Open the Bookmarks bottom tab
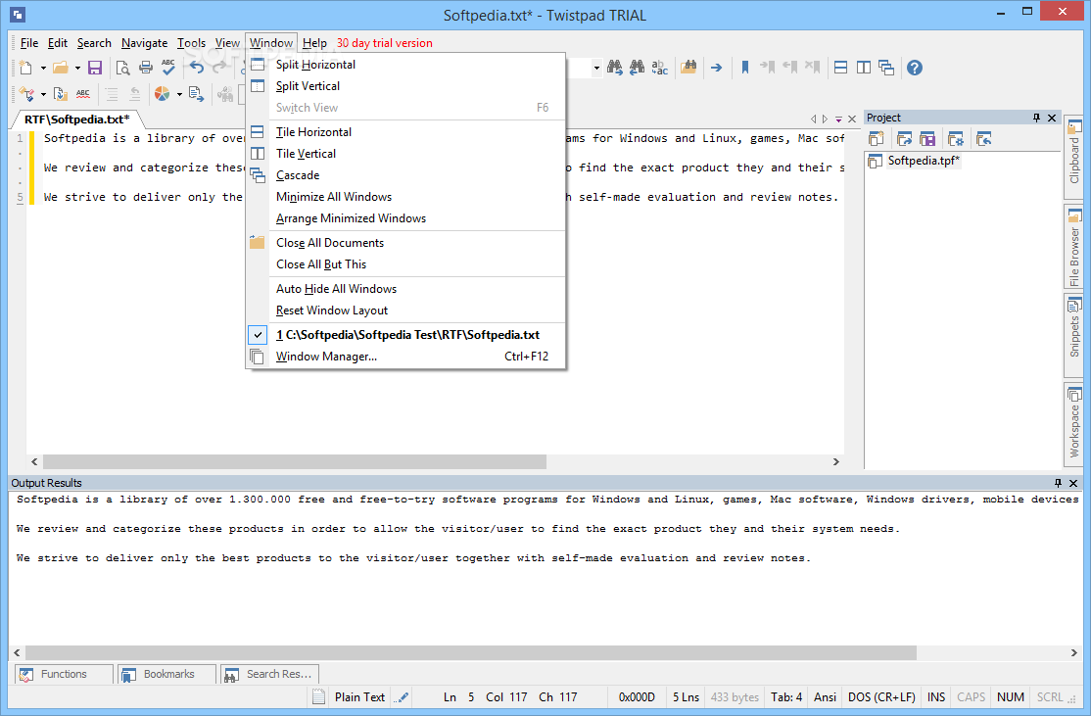This screenshot has width=1091, height=716. (x=167, y=674)
